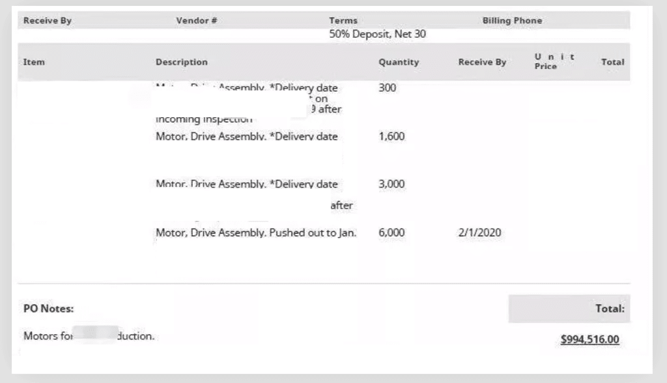Click the quantity 6,000 cell

pos(391,233)
